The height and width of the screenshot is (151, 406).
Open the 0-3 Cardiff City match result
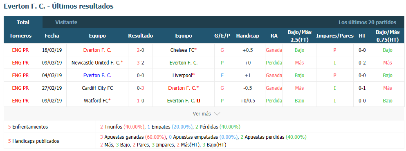(x=140, y=88)
